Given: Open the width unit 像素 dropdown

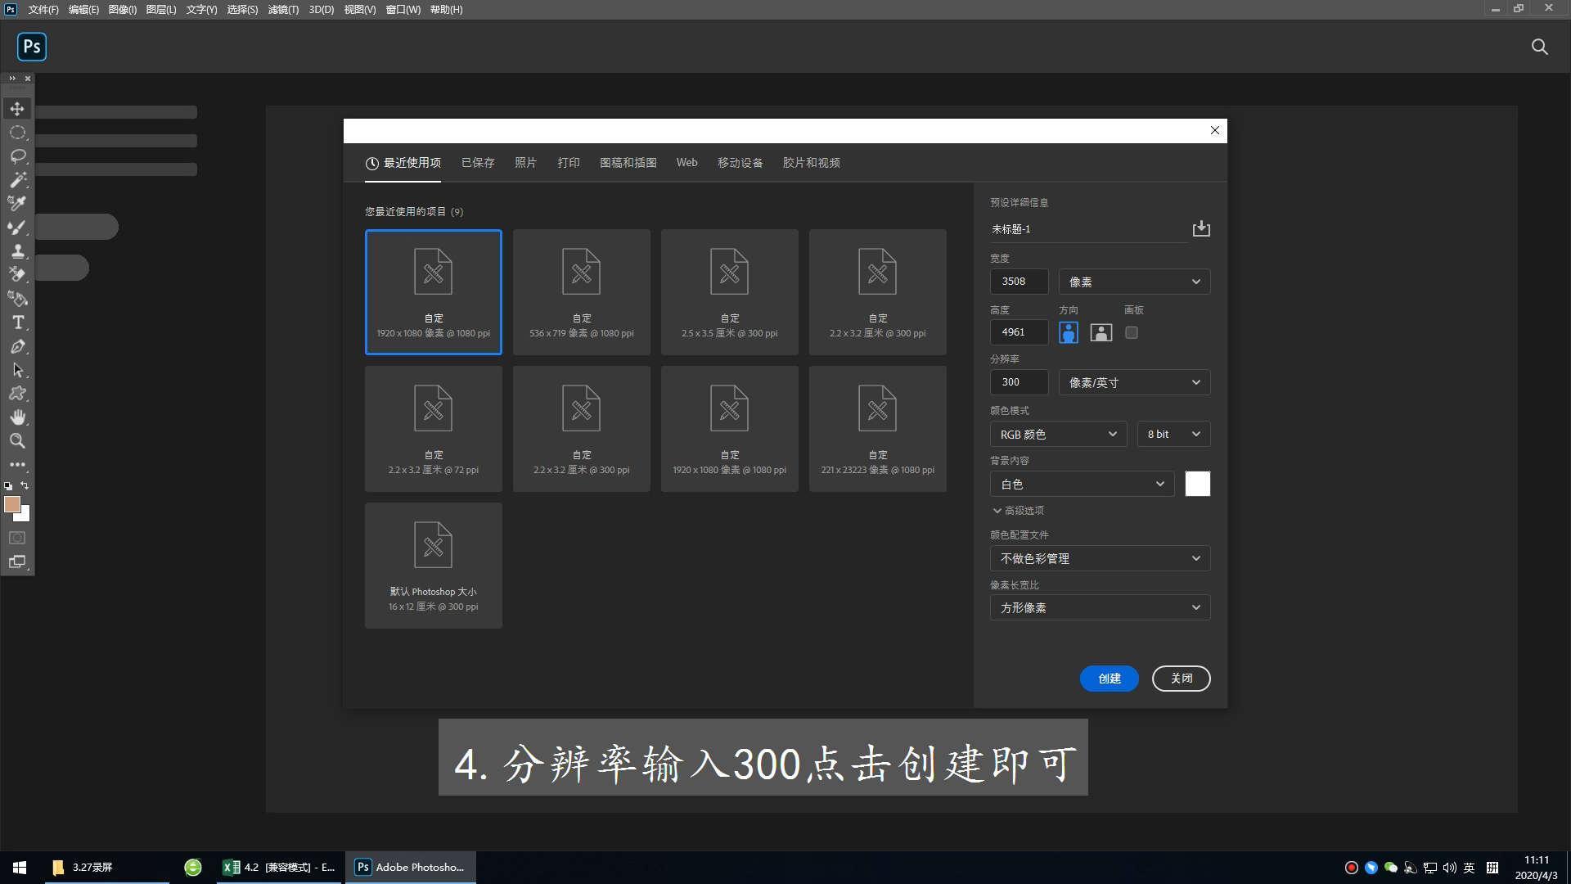Looking at the screenshot, I should [x=1134, y=282].
